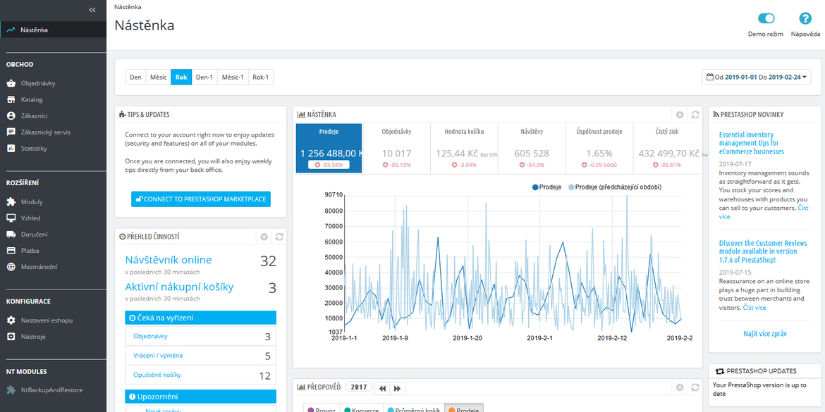This screenshot has width=825, height=412.
Task: Open Najít více zpráv link
Action: (x=765, y=334)
